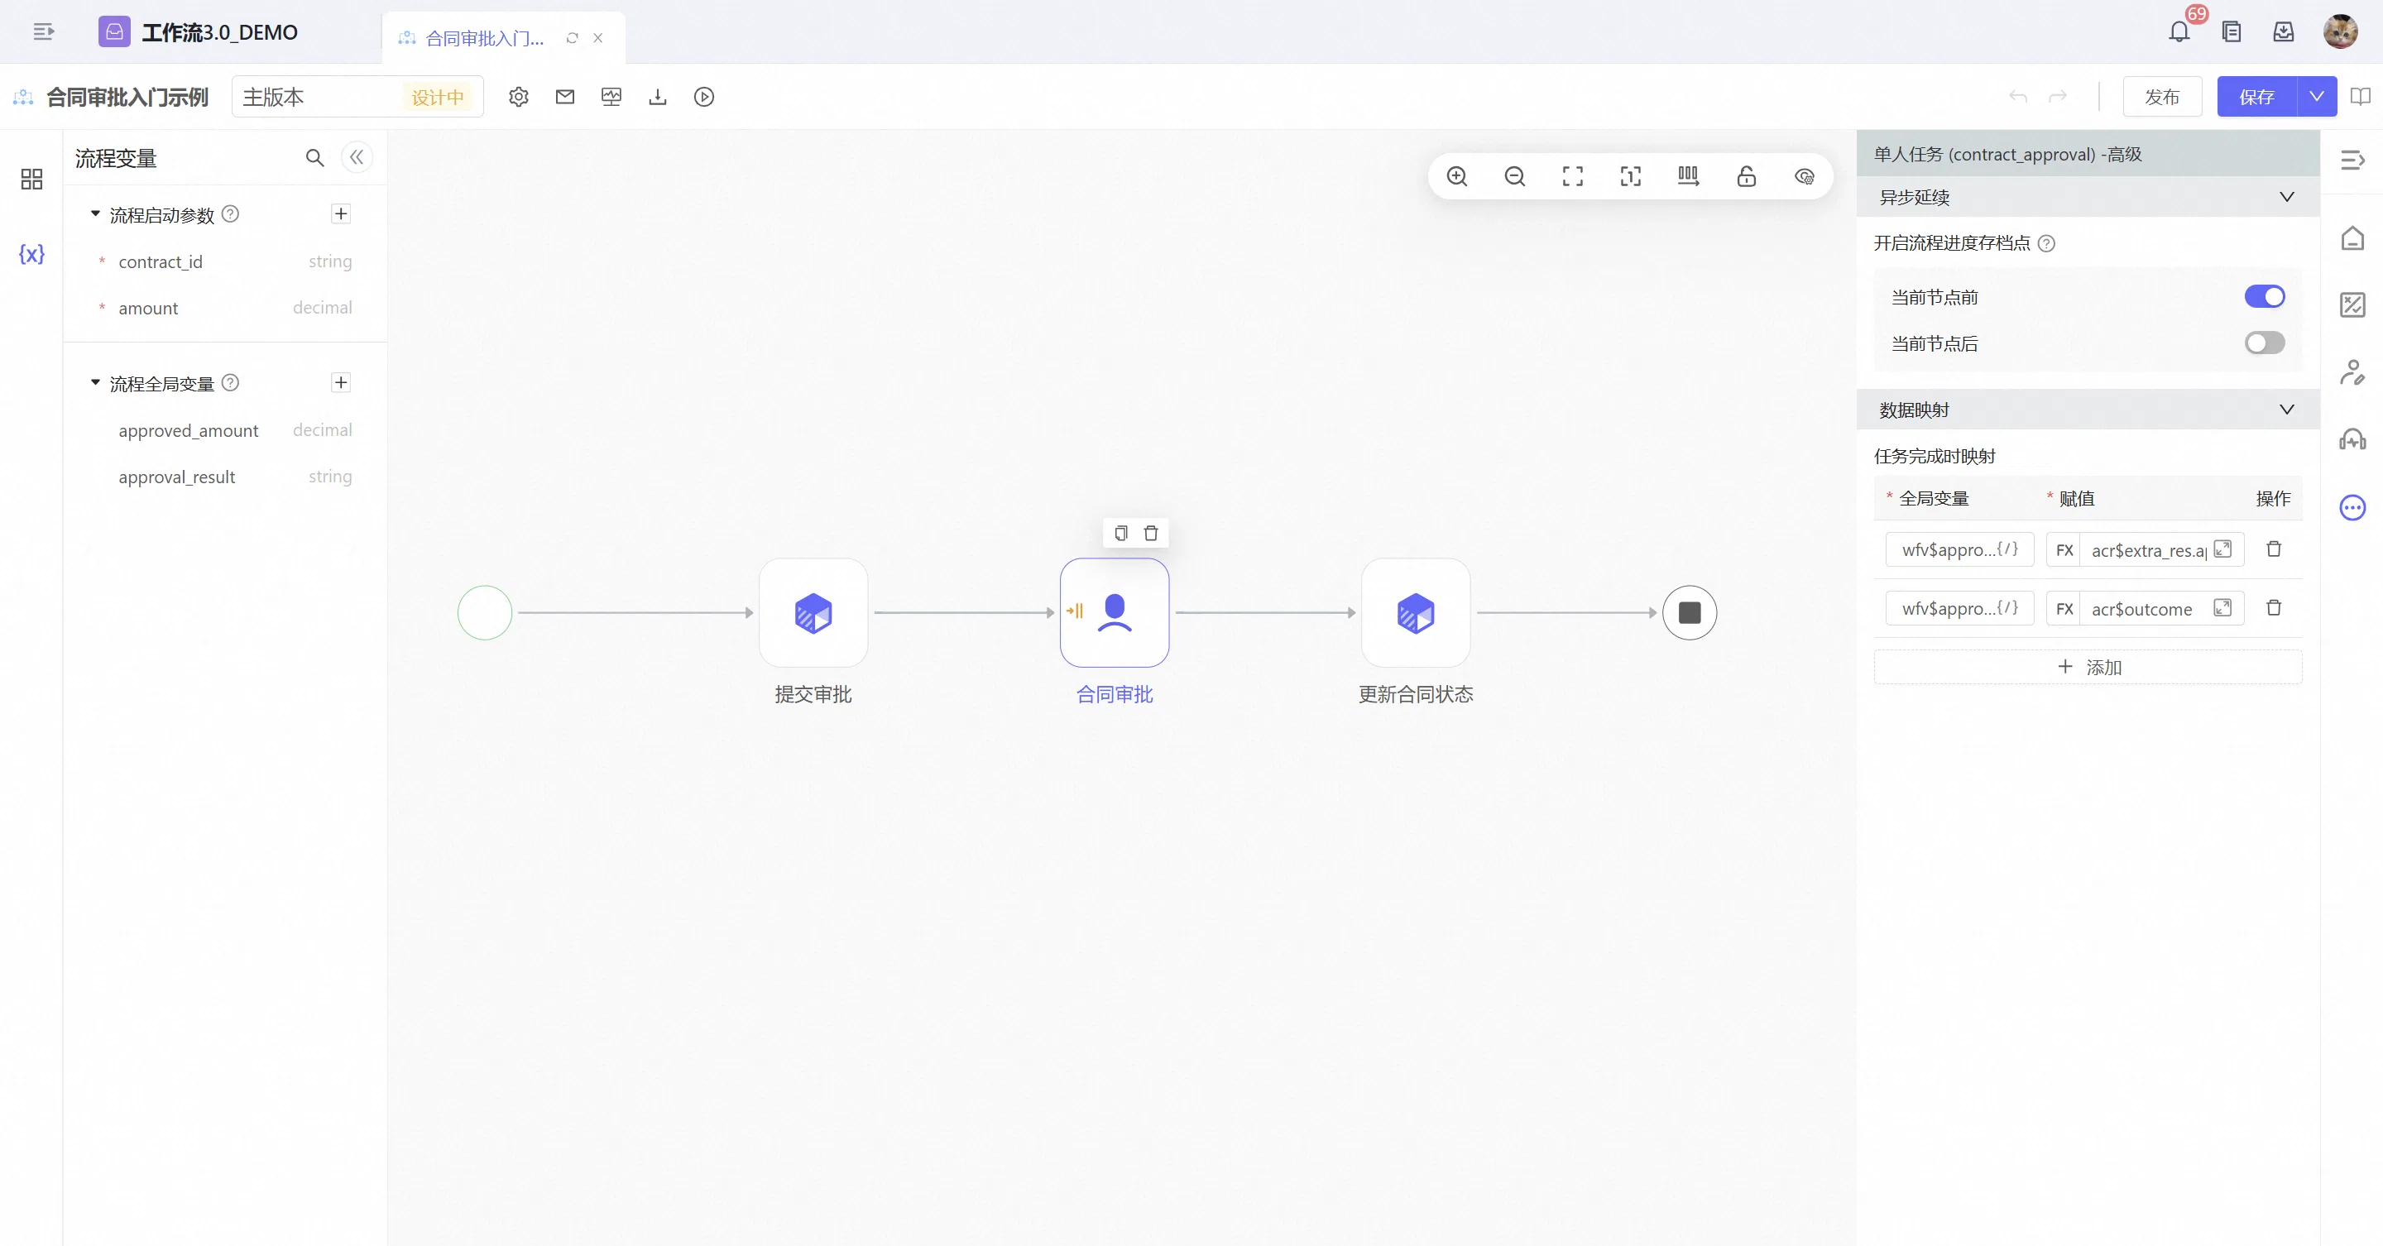2383x1246 pixels.
Task: Collapse the 流程变量 panel
Action: pos(357,158)
